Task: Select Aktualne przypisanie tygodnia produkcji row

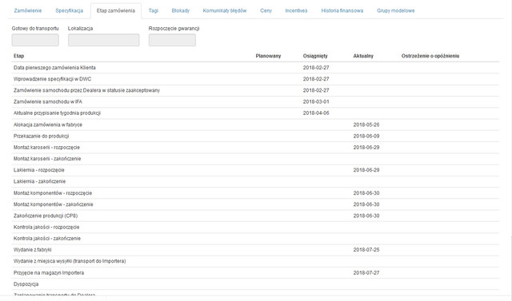Action: click(255, 113)
